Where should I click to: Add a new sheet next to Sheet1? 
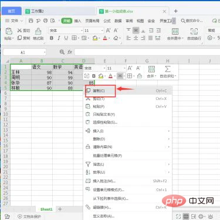tap(60, 209)
